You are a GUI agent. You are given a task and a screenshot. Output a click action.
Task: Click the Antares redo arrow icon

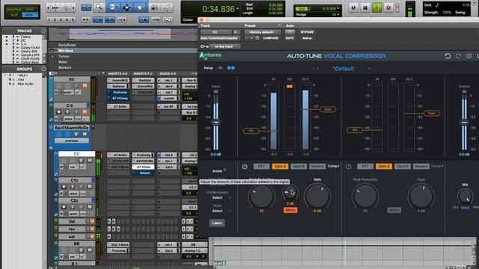458,56
